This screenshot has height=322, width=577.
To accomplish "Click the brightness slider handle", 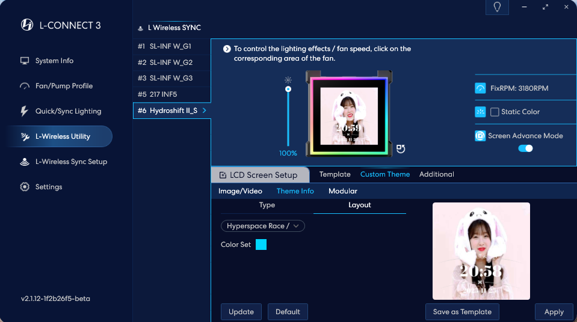I will pyautogui.click(x=288, y=89).
